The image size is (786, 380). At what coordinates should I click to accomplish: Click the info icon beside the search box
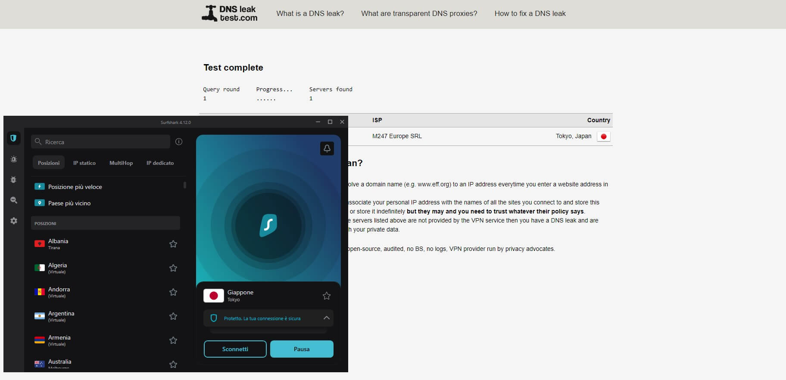[179, 142]
